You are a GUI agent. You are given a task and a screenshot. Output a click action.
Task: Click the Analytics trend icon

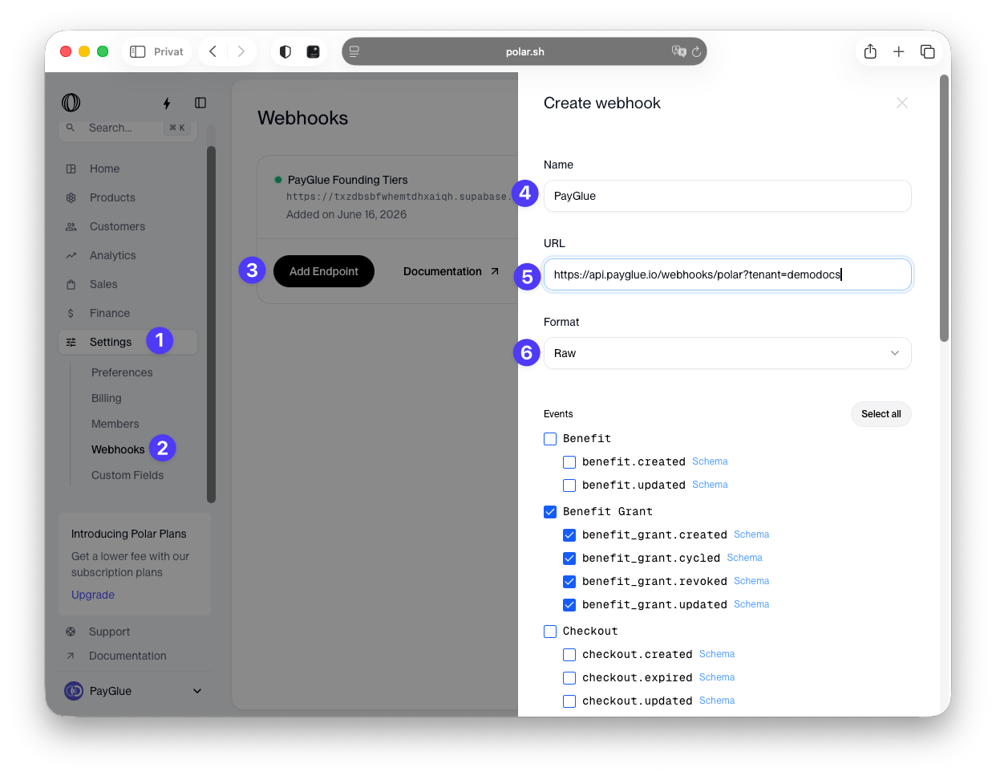[71, 255]
